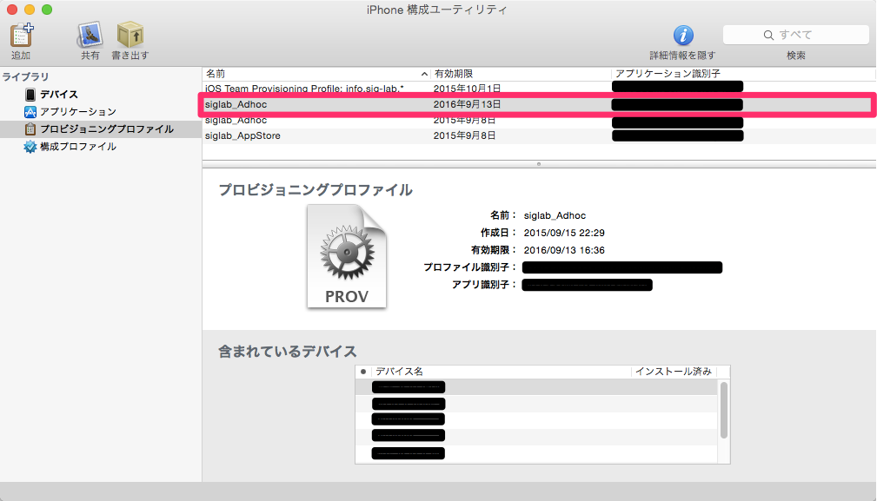Select siglab_Adhoc profile expiring 2016年9月13日
Screen dimensions: 877x501
coord(539,104)
